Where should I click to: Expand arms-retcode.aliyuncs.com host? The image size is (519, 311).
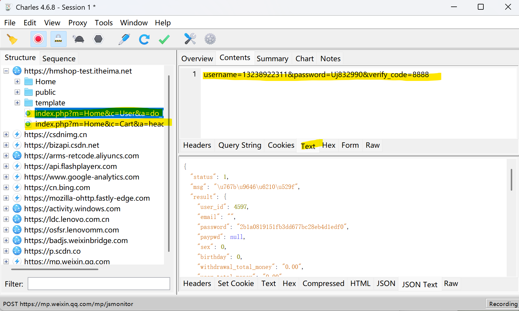tap(6, 156)
